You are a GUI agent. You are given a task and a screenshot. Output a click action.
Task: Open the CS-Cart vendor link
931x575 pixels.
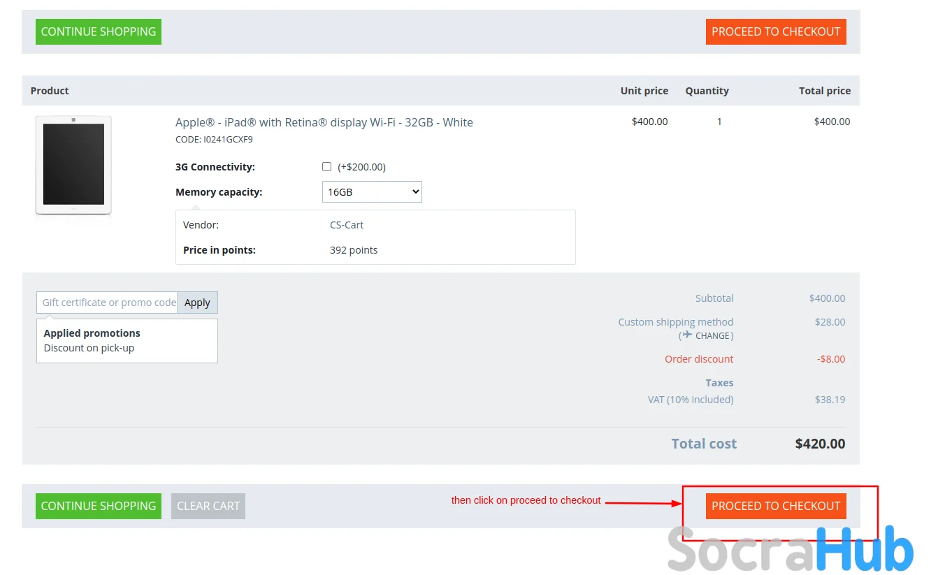347,225
